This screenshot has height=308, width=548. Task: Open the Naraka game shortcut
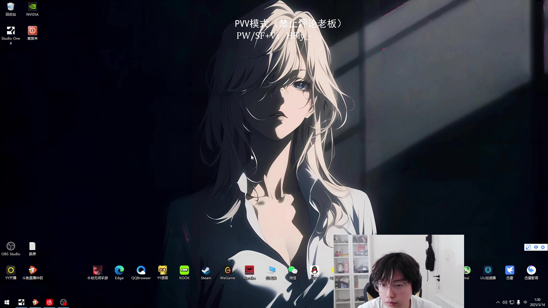249,273
